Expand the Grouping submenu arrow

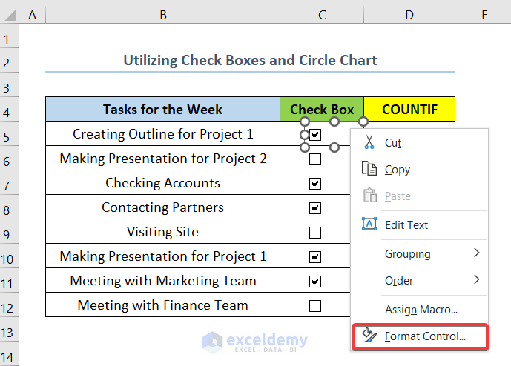coord(476,253)
